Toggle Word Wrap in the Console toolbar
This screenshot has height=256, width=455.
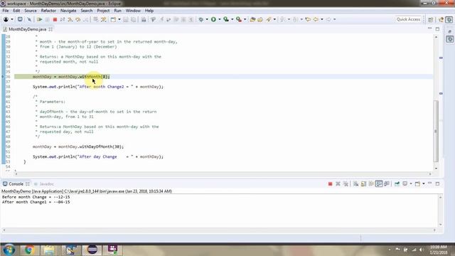point(371,183)
